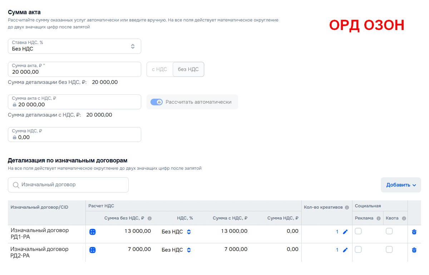
Task: Check Реклама checkbox for РД2-РА
Action: [358, 250]
